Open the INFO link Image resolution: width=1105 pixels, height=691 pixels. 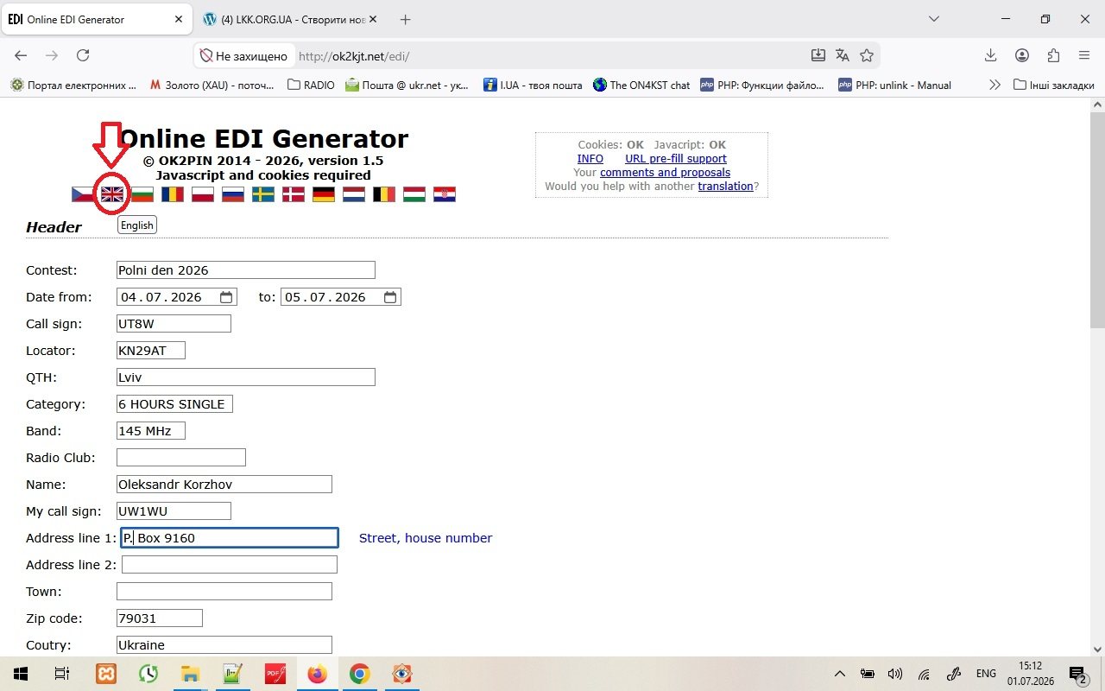[x=590, y=159]
